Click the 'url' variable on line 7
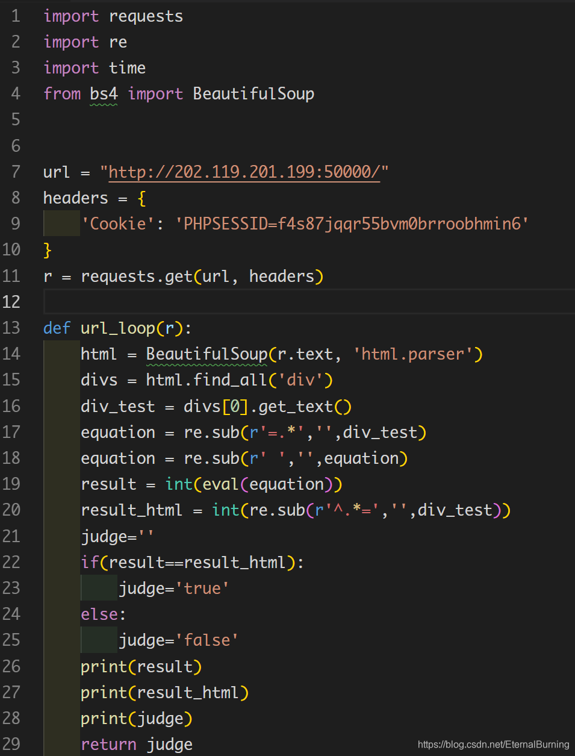The height and width of the screenshot is (756, 575). point(57,172)
